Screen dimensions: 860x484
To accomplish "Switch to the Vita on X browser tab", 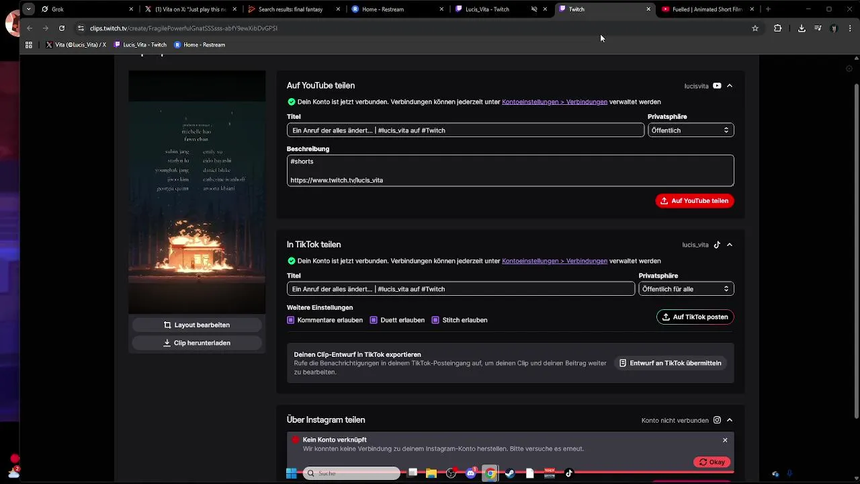I will tap(191, 9).
